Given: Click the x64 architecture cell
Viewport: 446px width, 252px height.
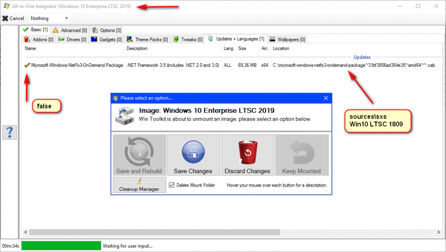Looking at the screenshot, I should (x=264, y=65).
